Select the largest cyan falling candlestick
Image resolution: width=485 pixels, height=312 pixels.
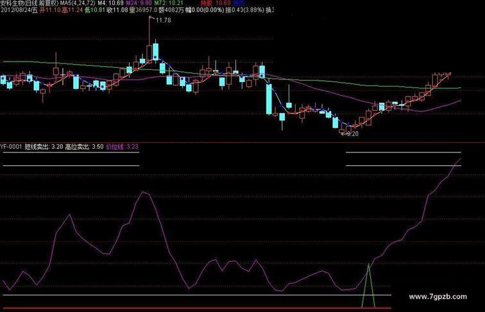coord(269,99)
